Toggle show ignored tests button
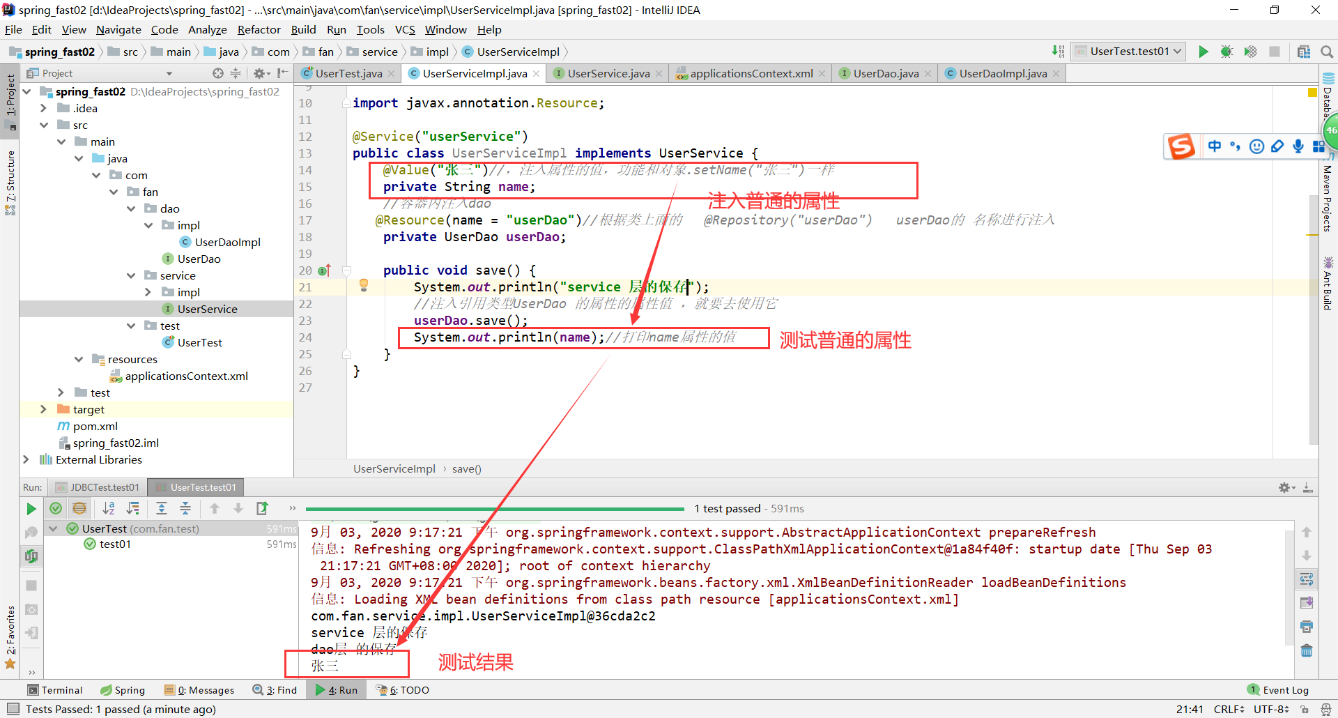The width and height of the screenshot is (1338, 718). pos(79,508)
